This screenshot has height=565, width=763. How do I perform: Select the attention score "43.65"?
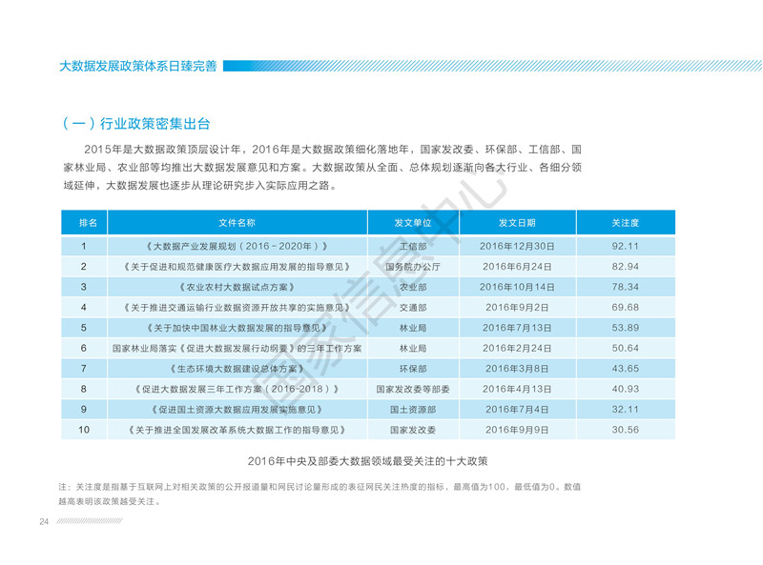[x=626, y=369]
